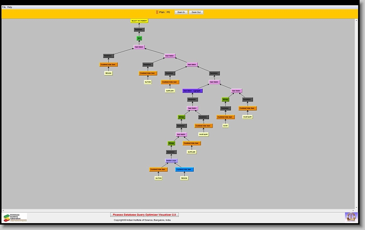Click the Database Systems Laboratory logo
This screenshot has width=365, height=230.
15,217
